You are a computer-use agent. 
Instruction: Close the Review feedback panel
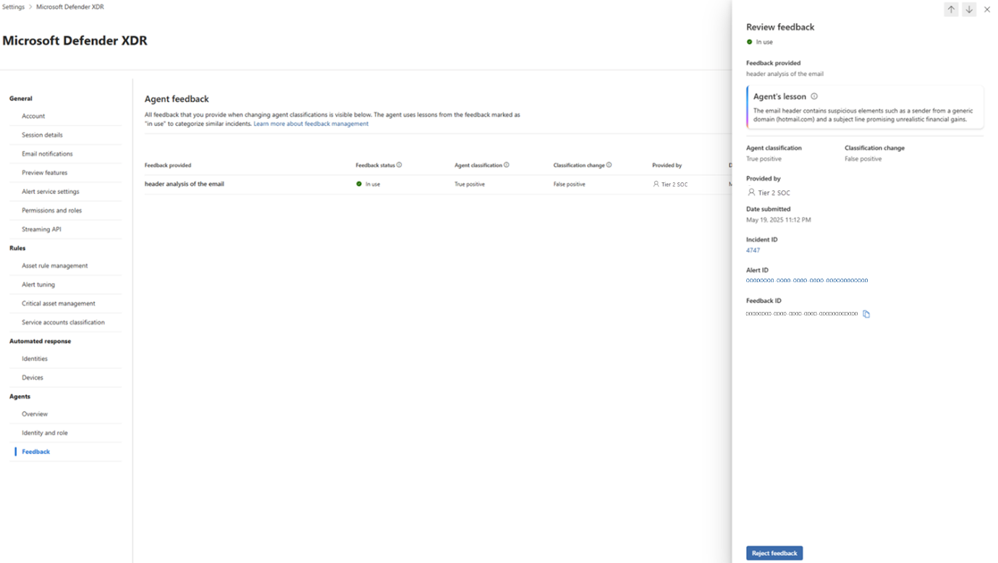click(987, 9)
